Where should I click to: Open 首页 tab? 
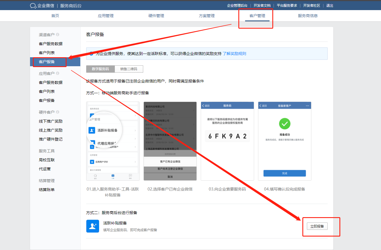[x=55, y=16]
